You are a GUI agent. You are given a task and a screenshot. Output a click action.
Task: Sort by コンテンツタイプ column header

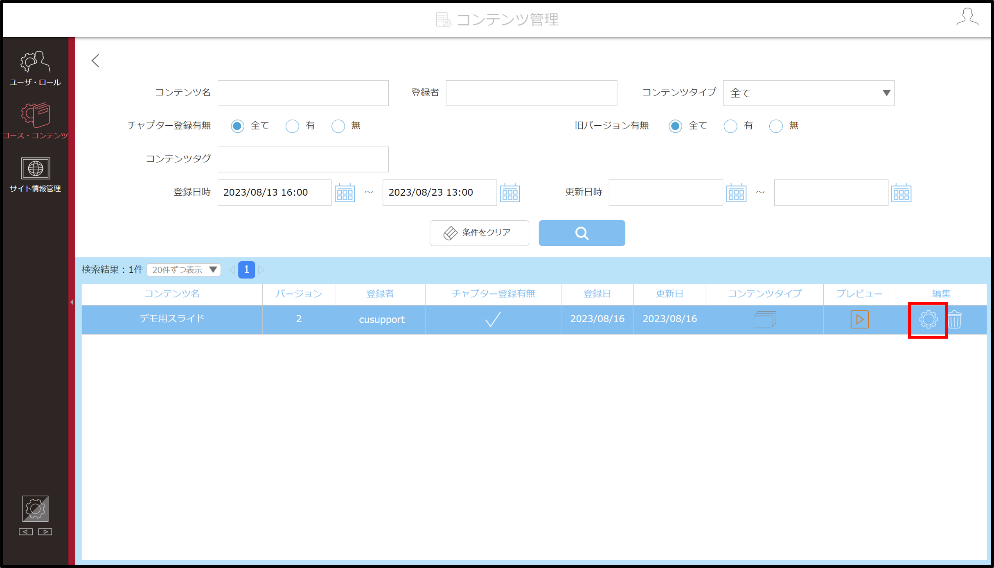pyautogui.click(x=764, y=294)
